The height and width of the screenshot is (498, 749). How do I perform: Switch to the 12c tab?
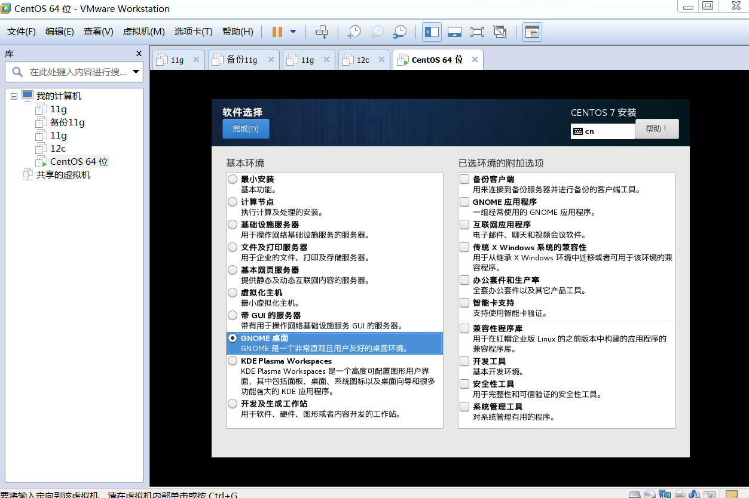coord(363,60)
